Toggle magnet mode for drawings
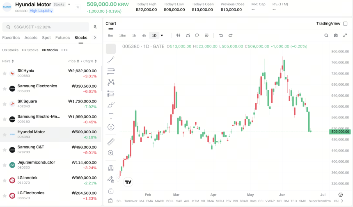The image size is (353, 207). [111, 168]
